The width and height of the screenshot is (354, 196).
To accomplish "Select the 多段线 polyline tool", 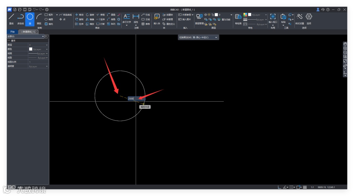I will pos(21,19).
